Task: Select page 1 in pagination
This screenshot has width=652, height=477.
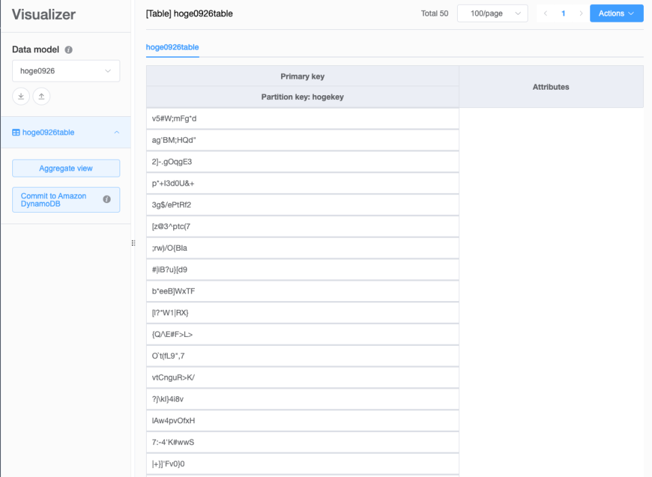Action: click(x=564, y=14)
